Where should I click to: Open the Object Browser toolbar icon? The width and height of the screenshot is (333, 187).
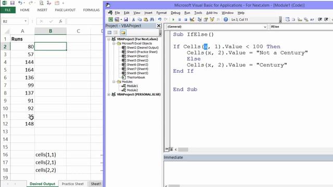(212, 20)
